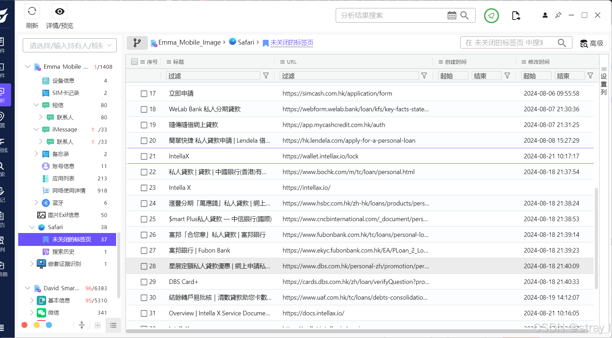Switch to list view icon

tap(113, 325)
